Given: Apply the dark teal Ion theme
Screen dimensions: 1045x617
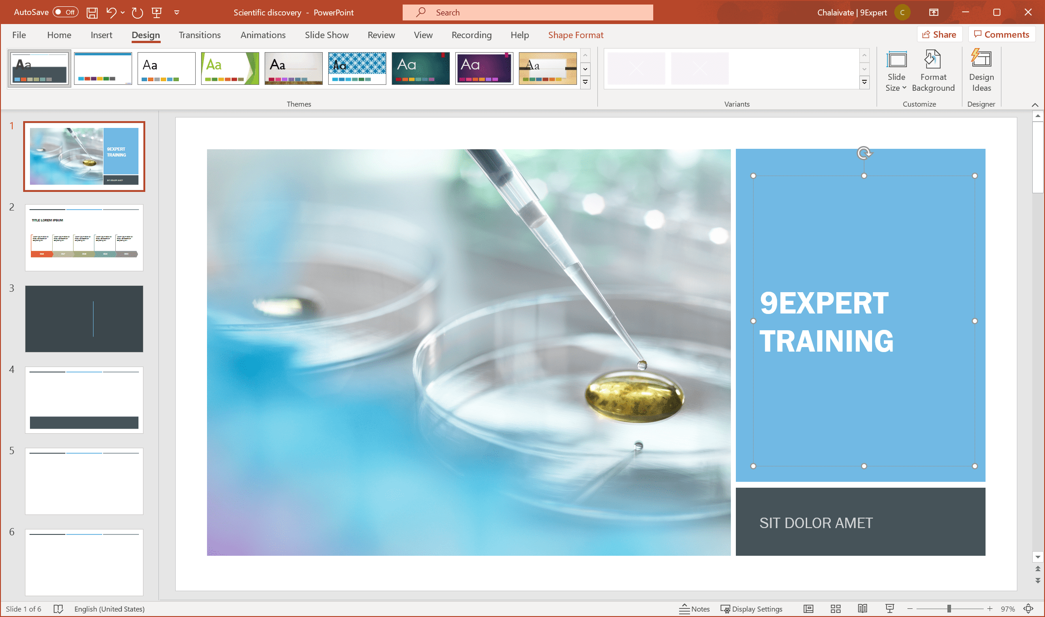Looking at the screenshot, I should 420,69.
